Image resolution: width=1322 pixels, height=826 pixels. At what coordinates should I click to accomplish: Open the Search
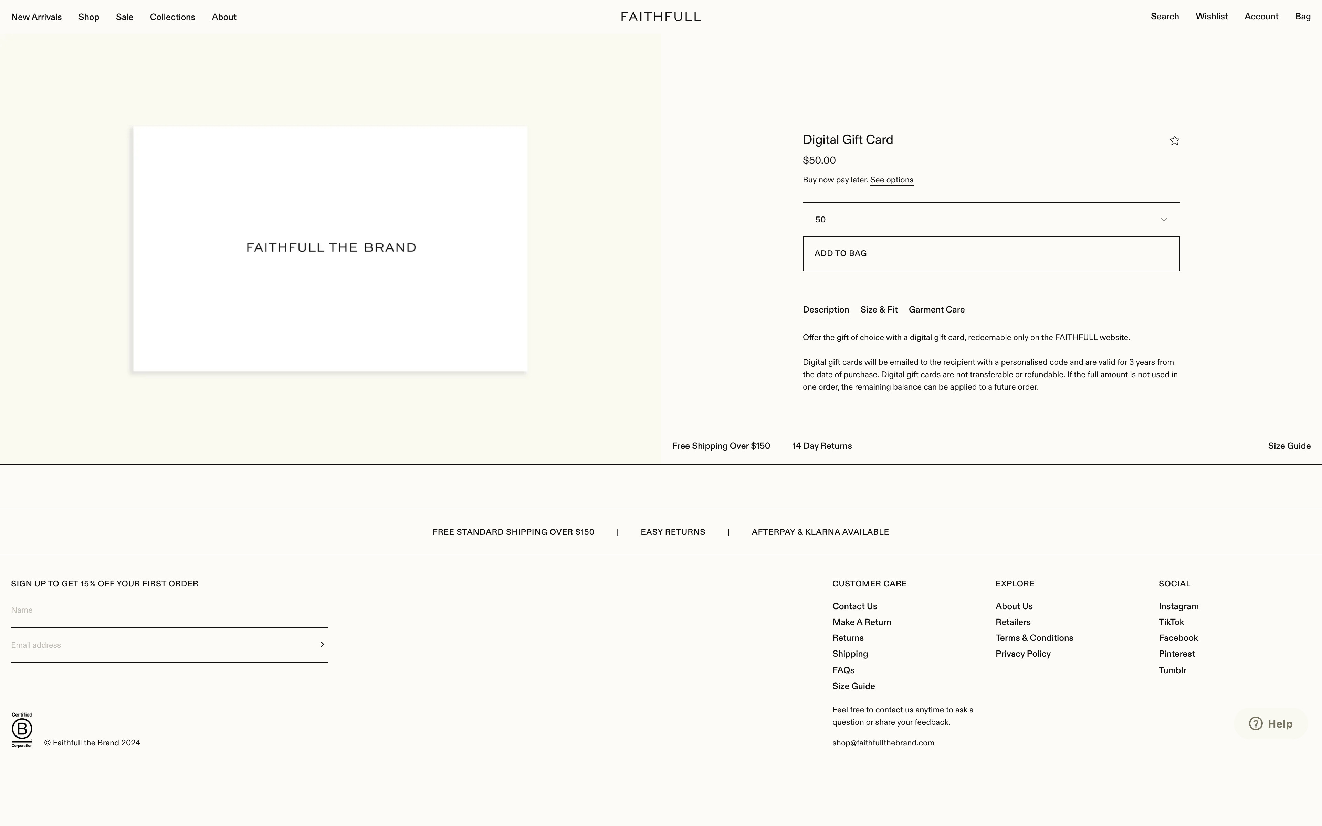tap(1165, 16)
